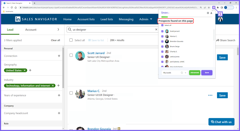Click the browser home icon
Image resolution: width=240 pixels, height=131 pixels.
tap(16, 7)
